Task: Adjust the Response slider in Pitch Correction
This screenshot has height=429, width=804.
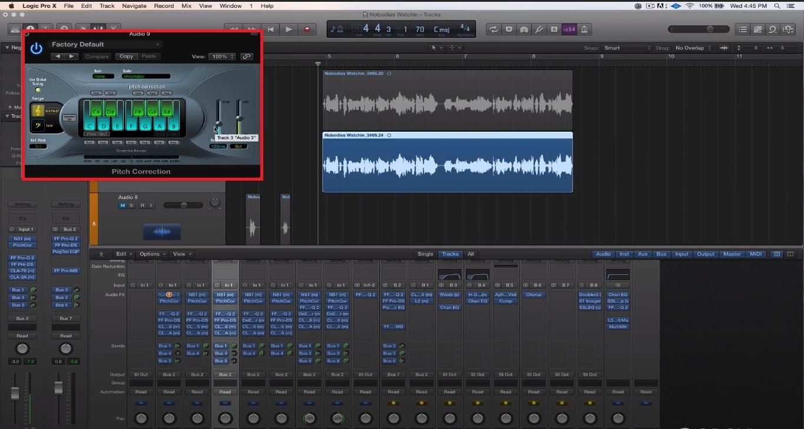Action: coord(218,124)
